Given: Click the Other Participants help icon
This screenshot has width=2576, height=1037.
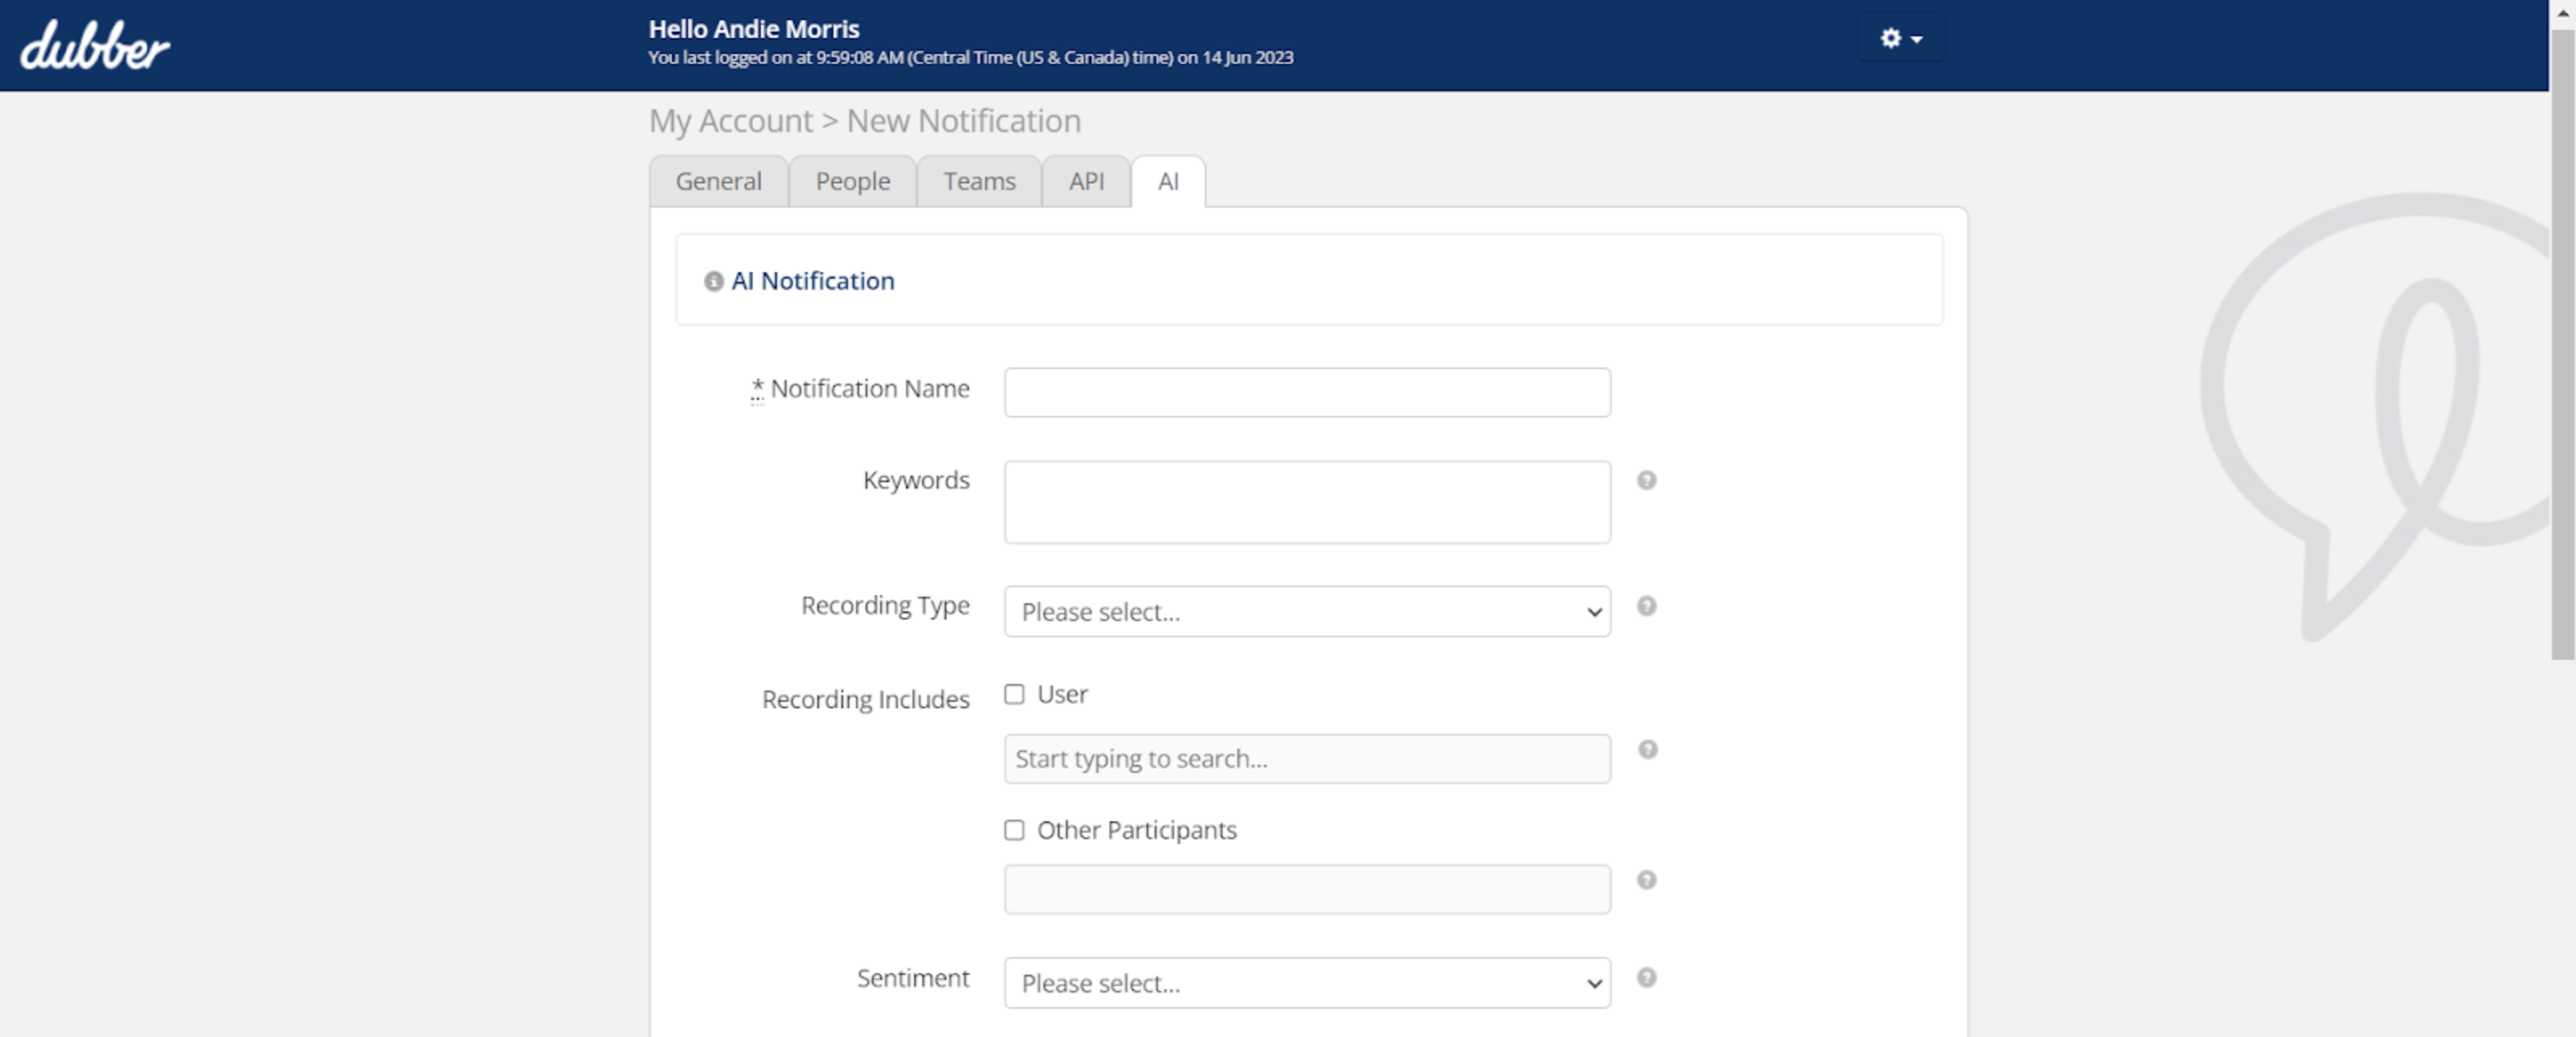Looking at the screenshot, I should [1646, 880].
